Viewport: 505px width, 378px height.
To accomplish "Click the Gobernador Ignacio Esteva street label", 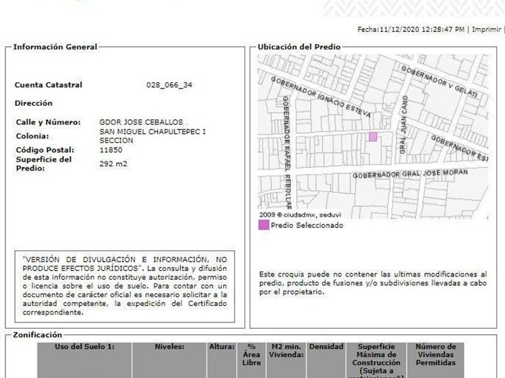I will tap(320, 97).
